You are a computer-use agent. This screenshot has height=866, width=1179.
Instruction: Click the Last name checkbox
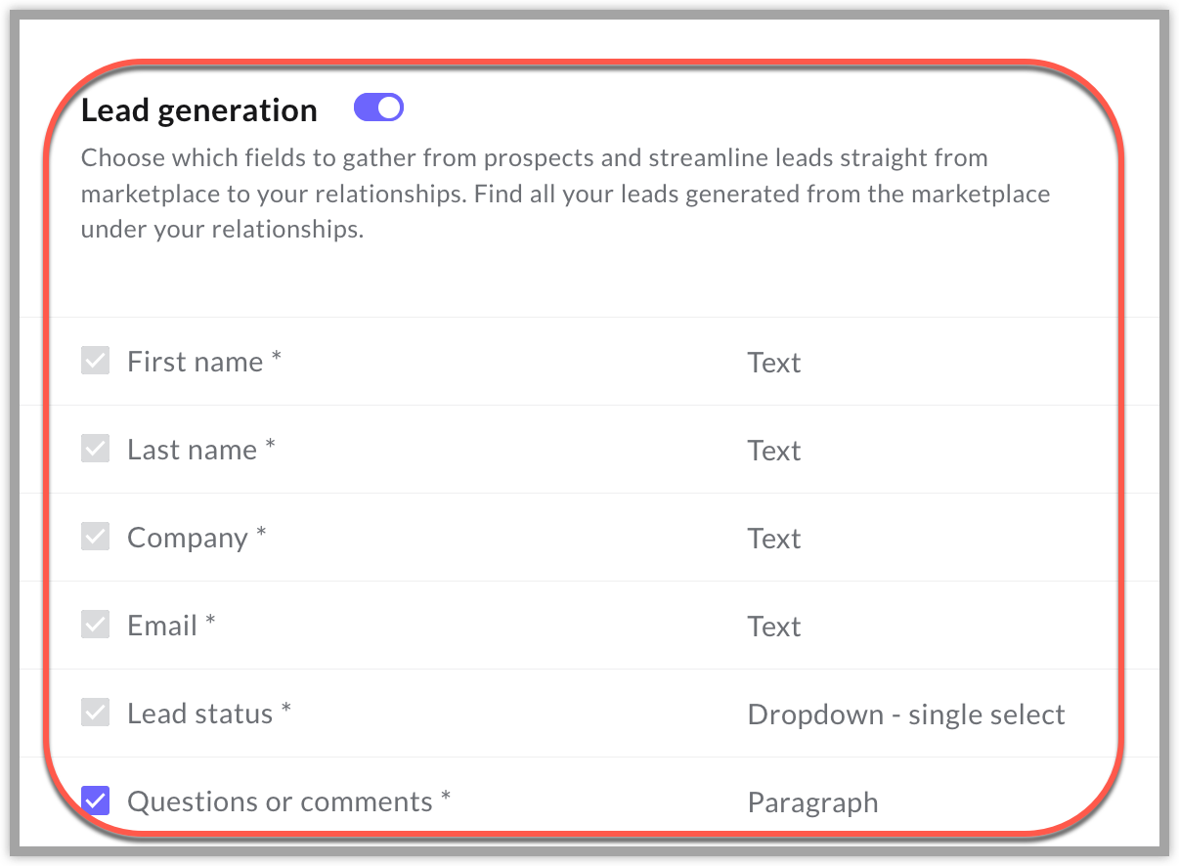95,450
